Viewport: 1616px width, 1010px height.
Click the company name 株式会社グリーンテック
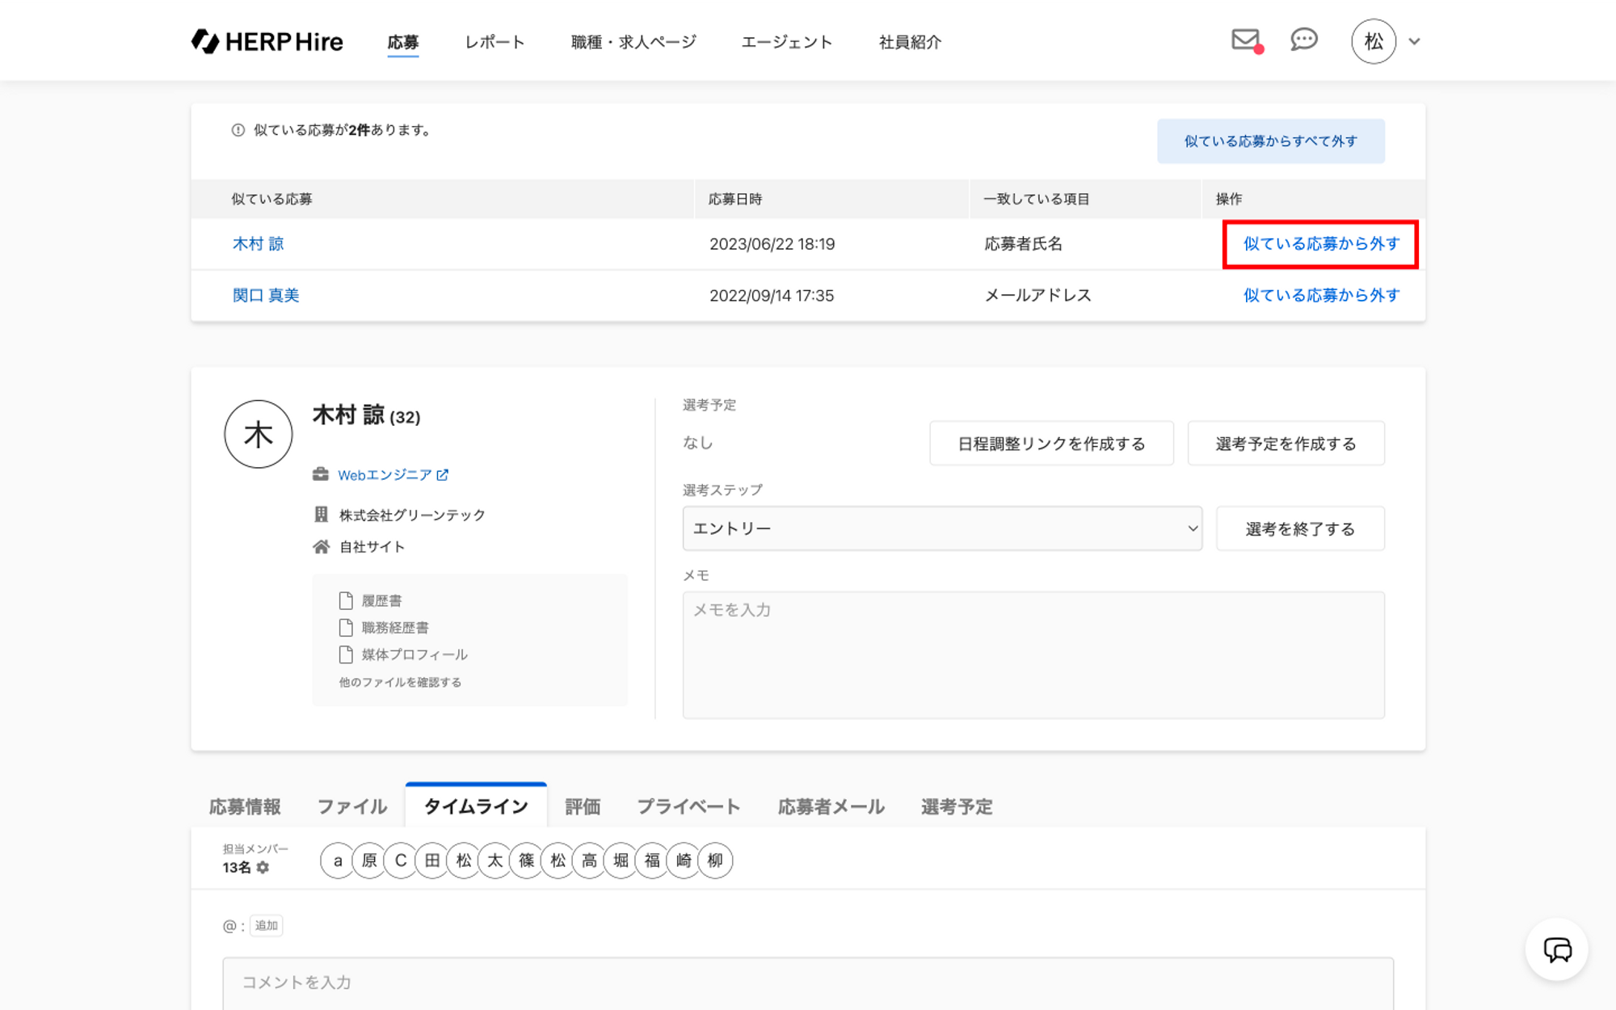pos(412,515)
